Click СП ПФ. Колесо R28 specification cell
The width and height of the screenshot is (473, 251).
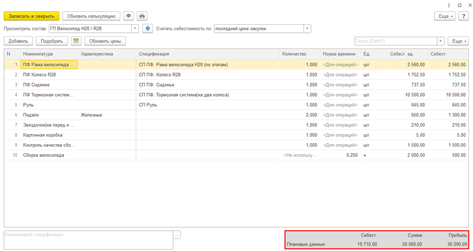(207, 75)
